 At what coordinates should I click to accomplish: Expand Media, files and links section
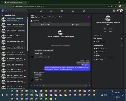(x=108, y=42)
